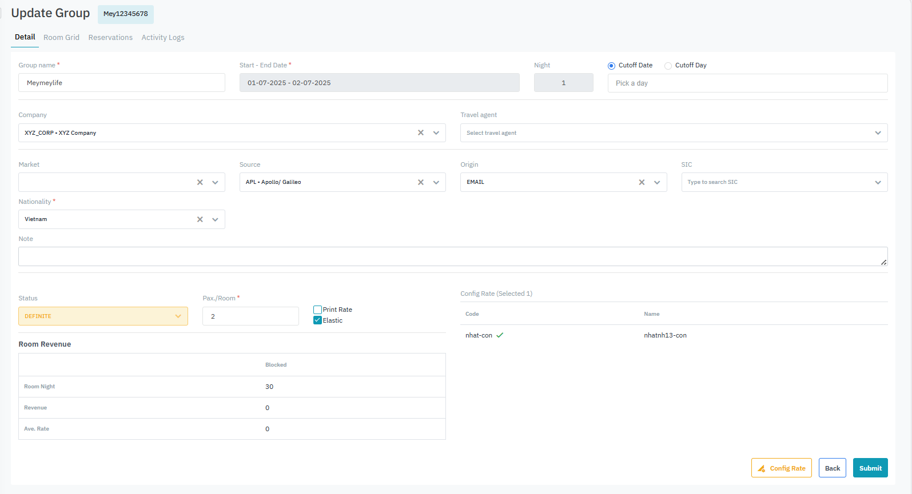The image size is (912, 494).
Task: Clear the Vietnam nationality selection
Action: tap(200, 219)
